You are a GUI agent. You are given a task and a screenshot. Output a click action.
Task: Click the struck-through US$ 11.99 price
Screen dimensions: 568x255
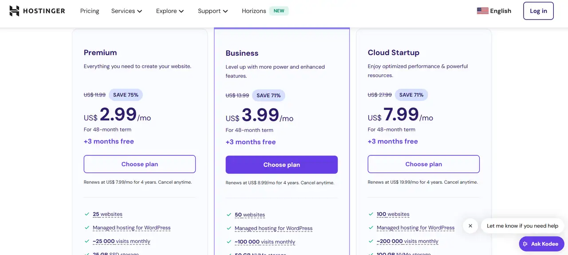(x=95, y=95)
